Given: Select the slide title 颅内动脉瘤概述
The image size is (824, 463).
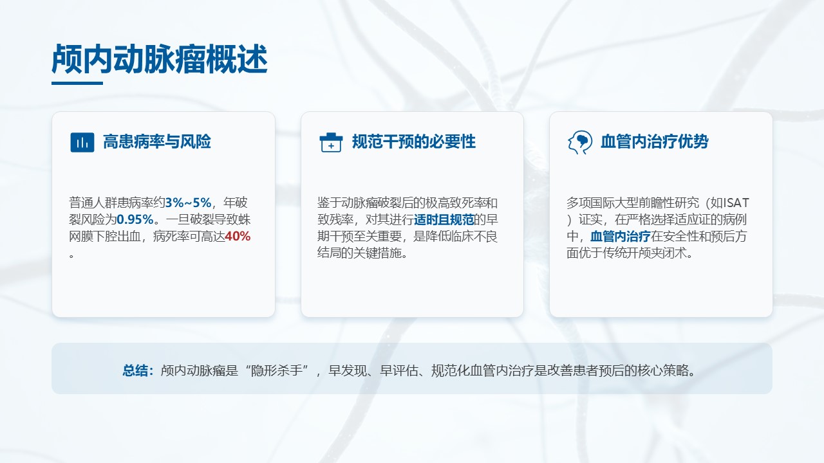Looking at the screenshot, I should coord(159,60).
